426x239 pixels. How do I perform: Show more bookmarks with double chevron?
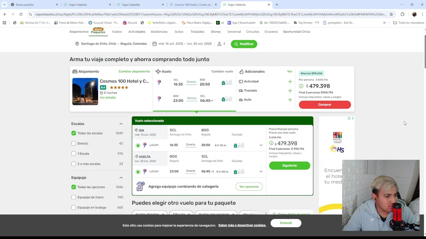(384, 23)
